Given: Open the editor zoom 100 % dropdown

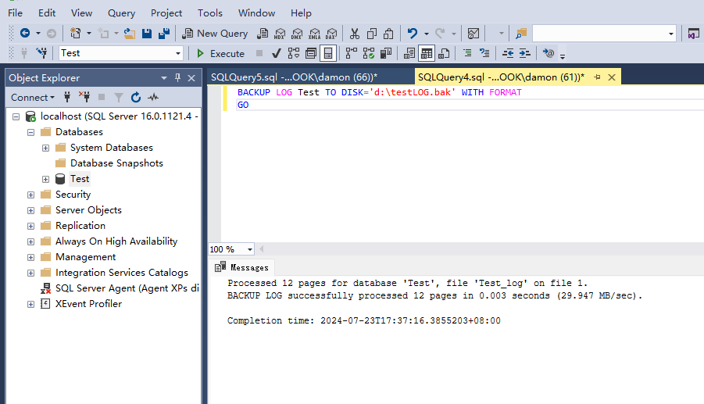Looking at the screenshot, I should (249, 249).
